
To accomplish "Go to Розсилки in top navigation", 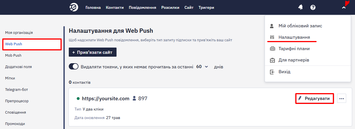I will 170,8.
